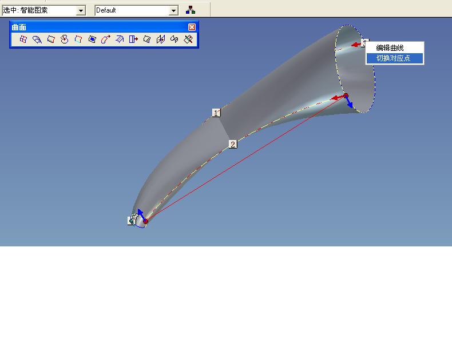Select the mesh surface tool in 曲面 toolbar
Viewport: 452px width, 347px height.
[x=23, y=39]
